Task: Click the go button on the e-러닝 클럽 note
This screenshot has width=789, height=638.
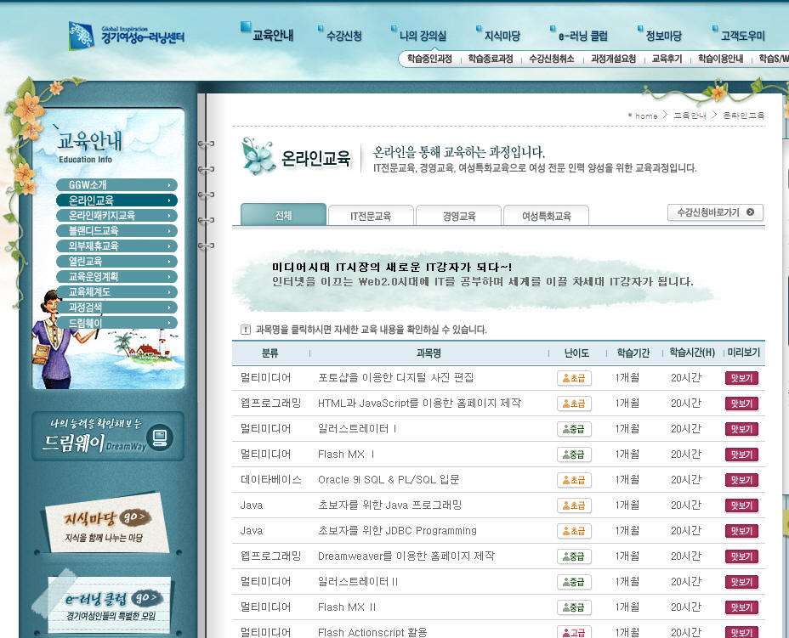Action: 147,597
